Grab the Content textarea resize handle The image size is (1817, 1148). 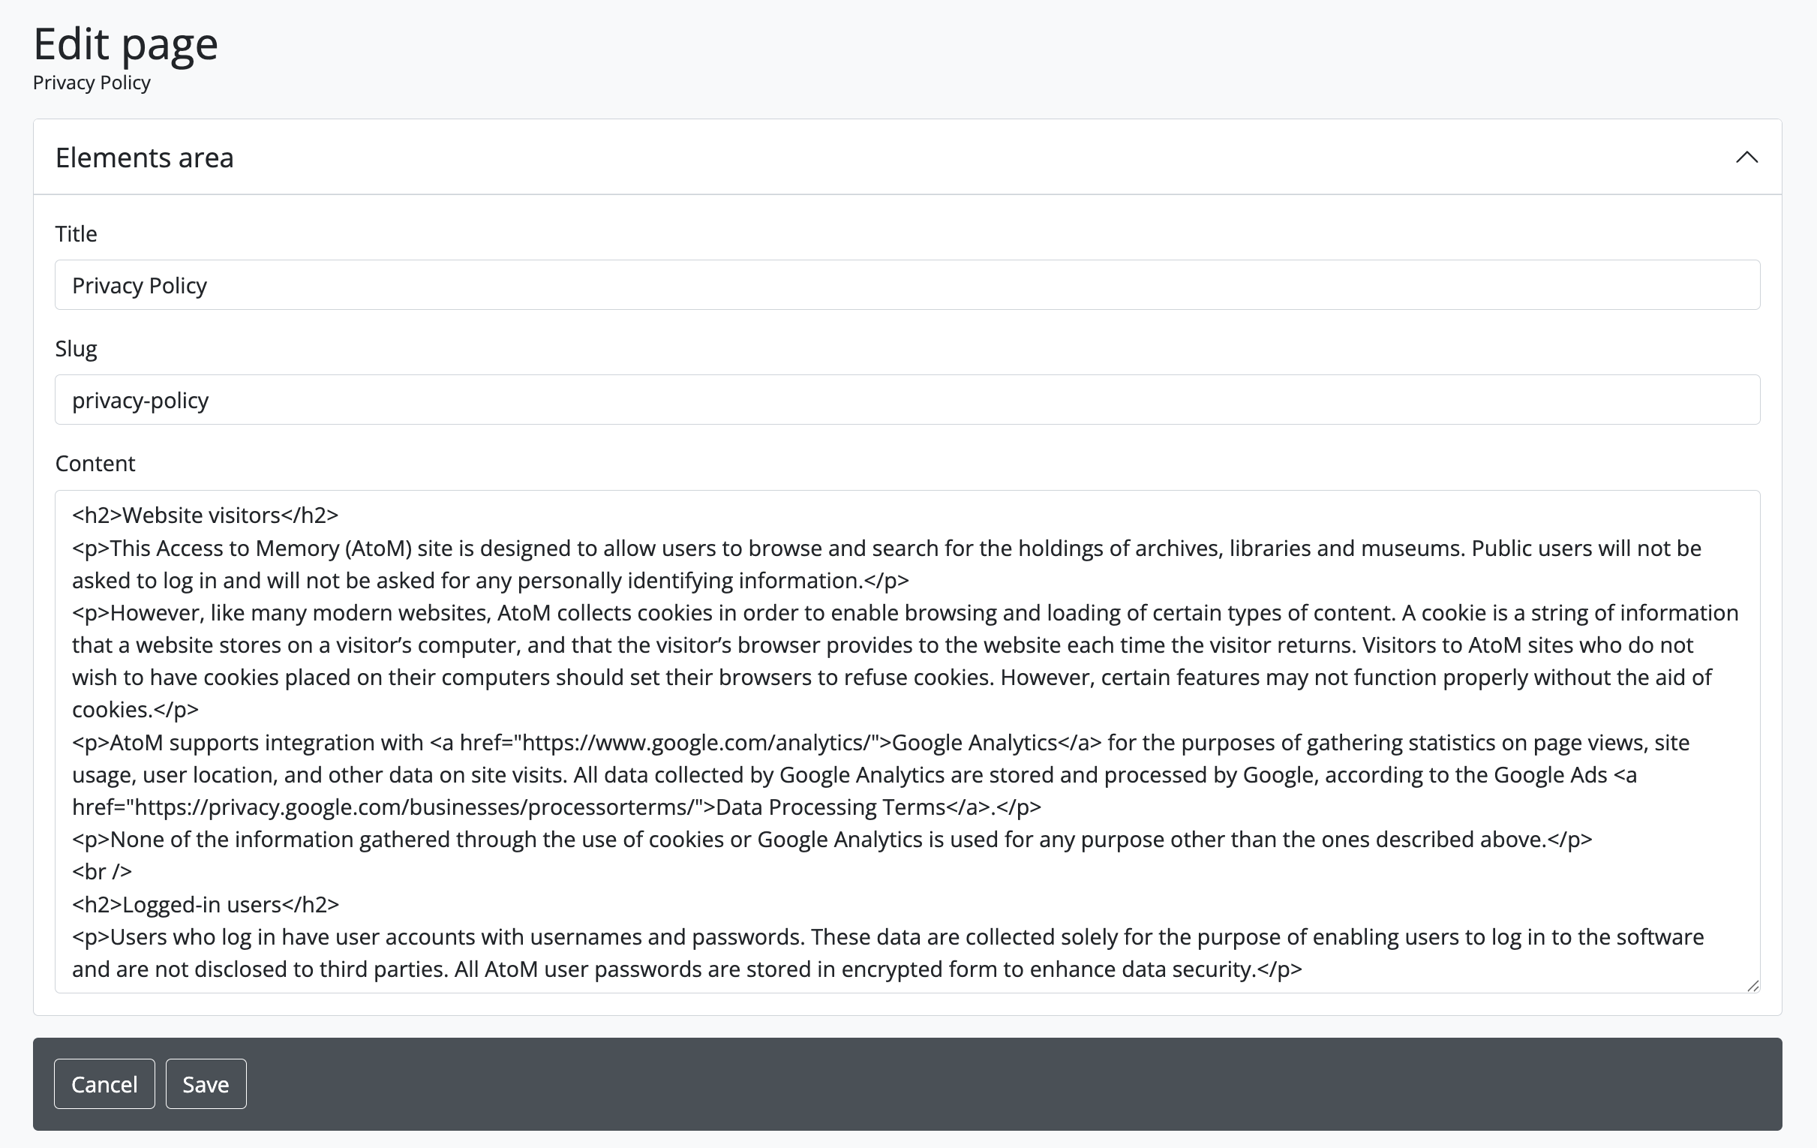[x=1752, y=986]
